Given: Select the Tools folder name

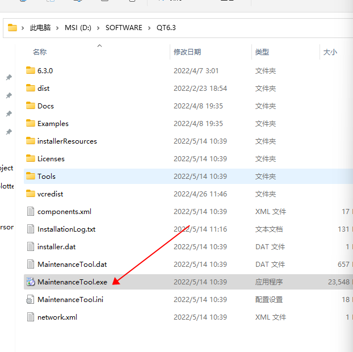Looking at the screenshot, I should click(x=47, y=177).
